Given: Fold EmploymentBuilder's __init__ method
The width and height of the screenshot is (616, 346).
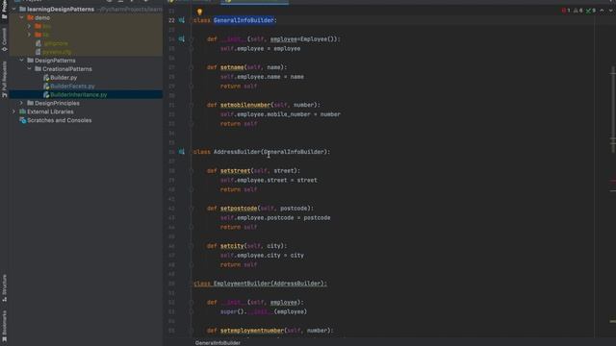Looking at the screenshot, I should pyautogui.click(x=192, y=303).
